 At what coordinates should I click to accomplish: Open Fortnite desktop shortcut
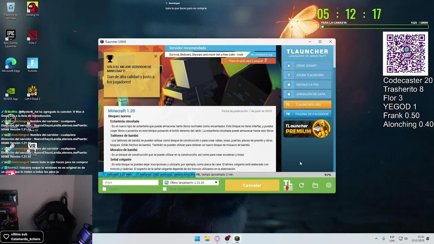coord(33,65)
